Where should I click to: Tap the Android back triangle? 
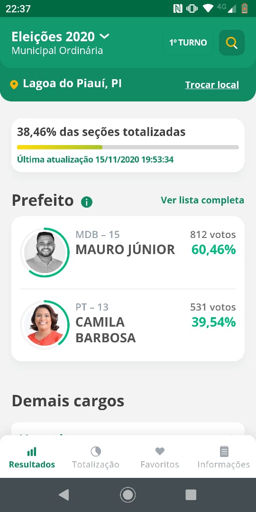pyautogui.click(x=64, y=495)
